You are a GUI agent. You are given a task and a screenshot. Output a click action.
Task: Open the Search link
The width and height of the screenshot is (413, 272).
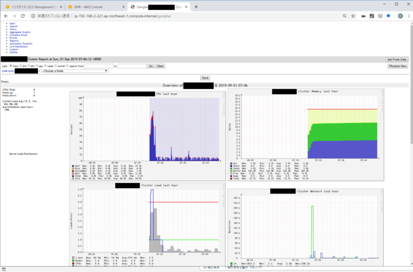tap(13, 26)
